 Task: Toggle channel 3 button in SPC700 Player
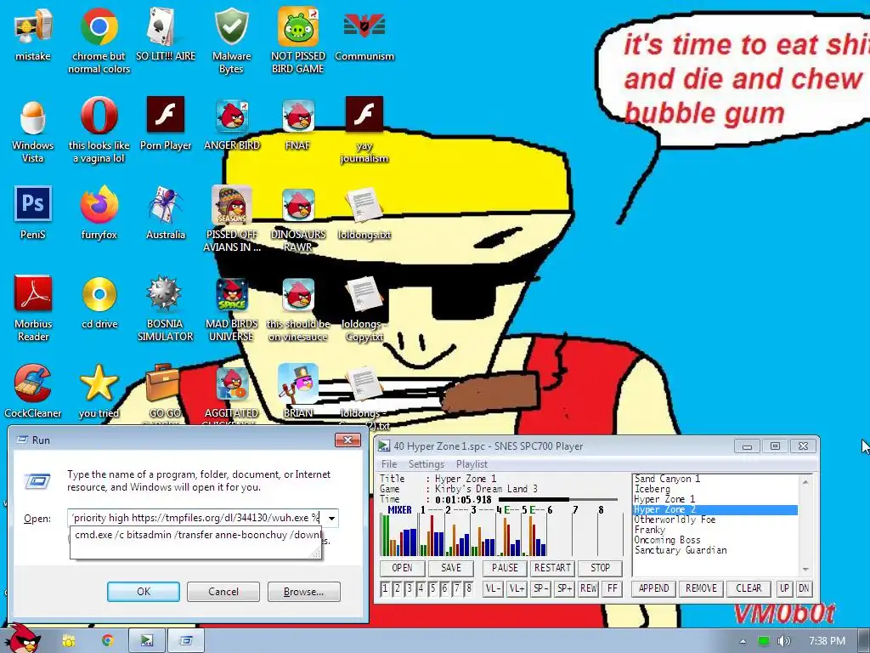[x=409, y=588]
